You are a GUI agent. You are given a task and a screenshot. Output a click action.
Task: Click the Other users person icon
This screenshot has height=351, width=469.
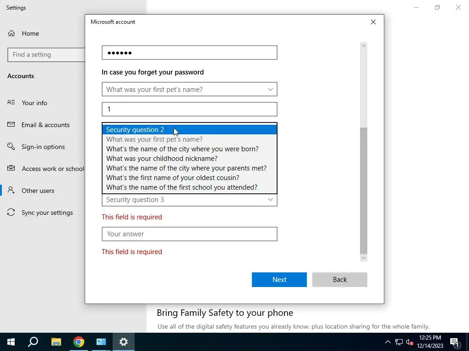pos(11,190)
